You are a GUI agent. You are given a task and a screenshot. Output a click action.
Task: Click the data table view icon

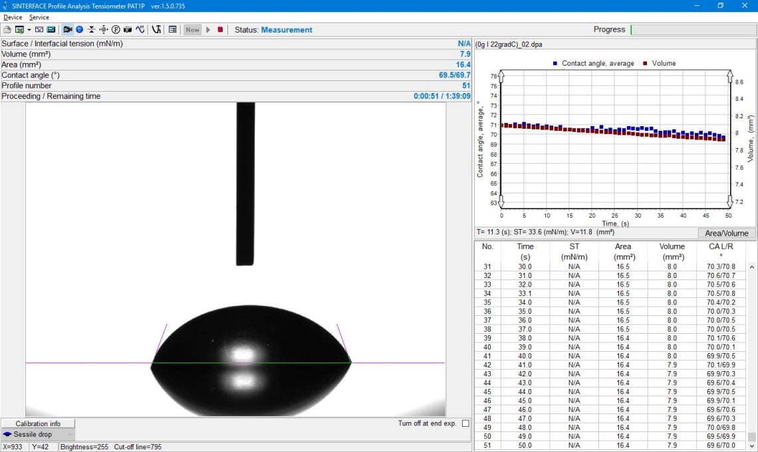(173, 29)
